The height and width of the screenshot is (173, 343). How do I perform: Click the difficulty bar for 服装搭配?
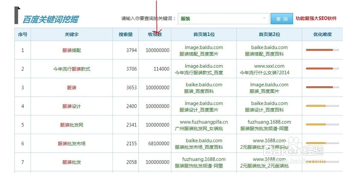click(x=322, y=50)
